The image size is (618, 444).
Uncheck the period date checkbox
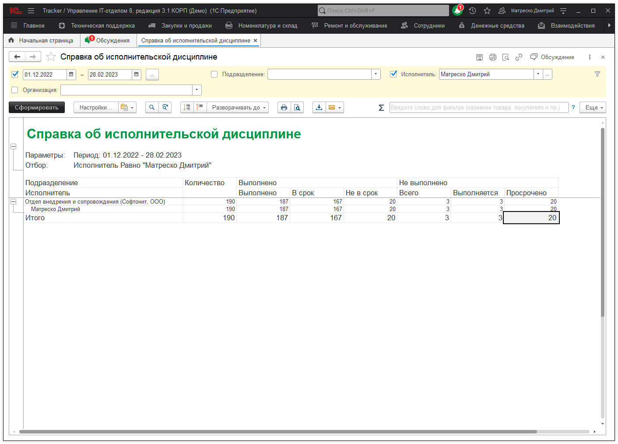click(15, 74)
